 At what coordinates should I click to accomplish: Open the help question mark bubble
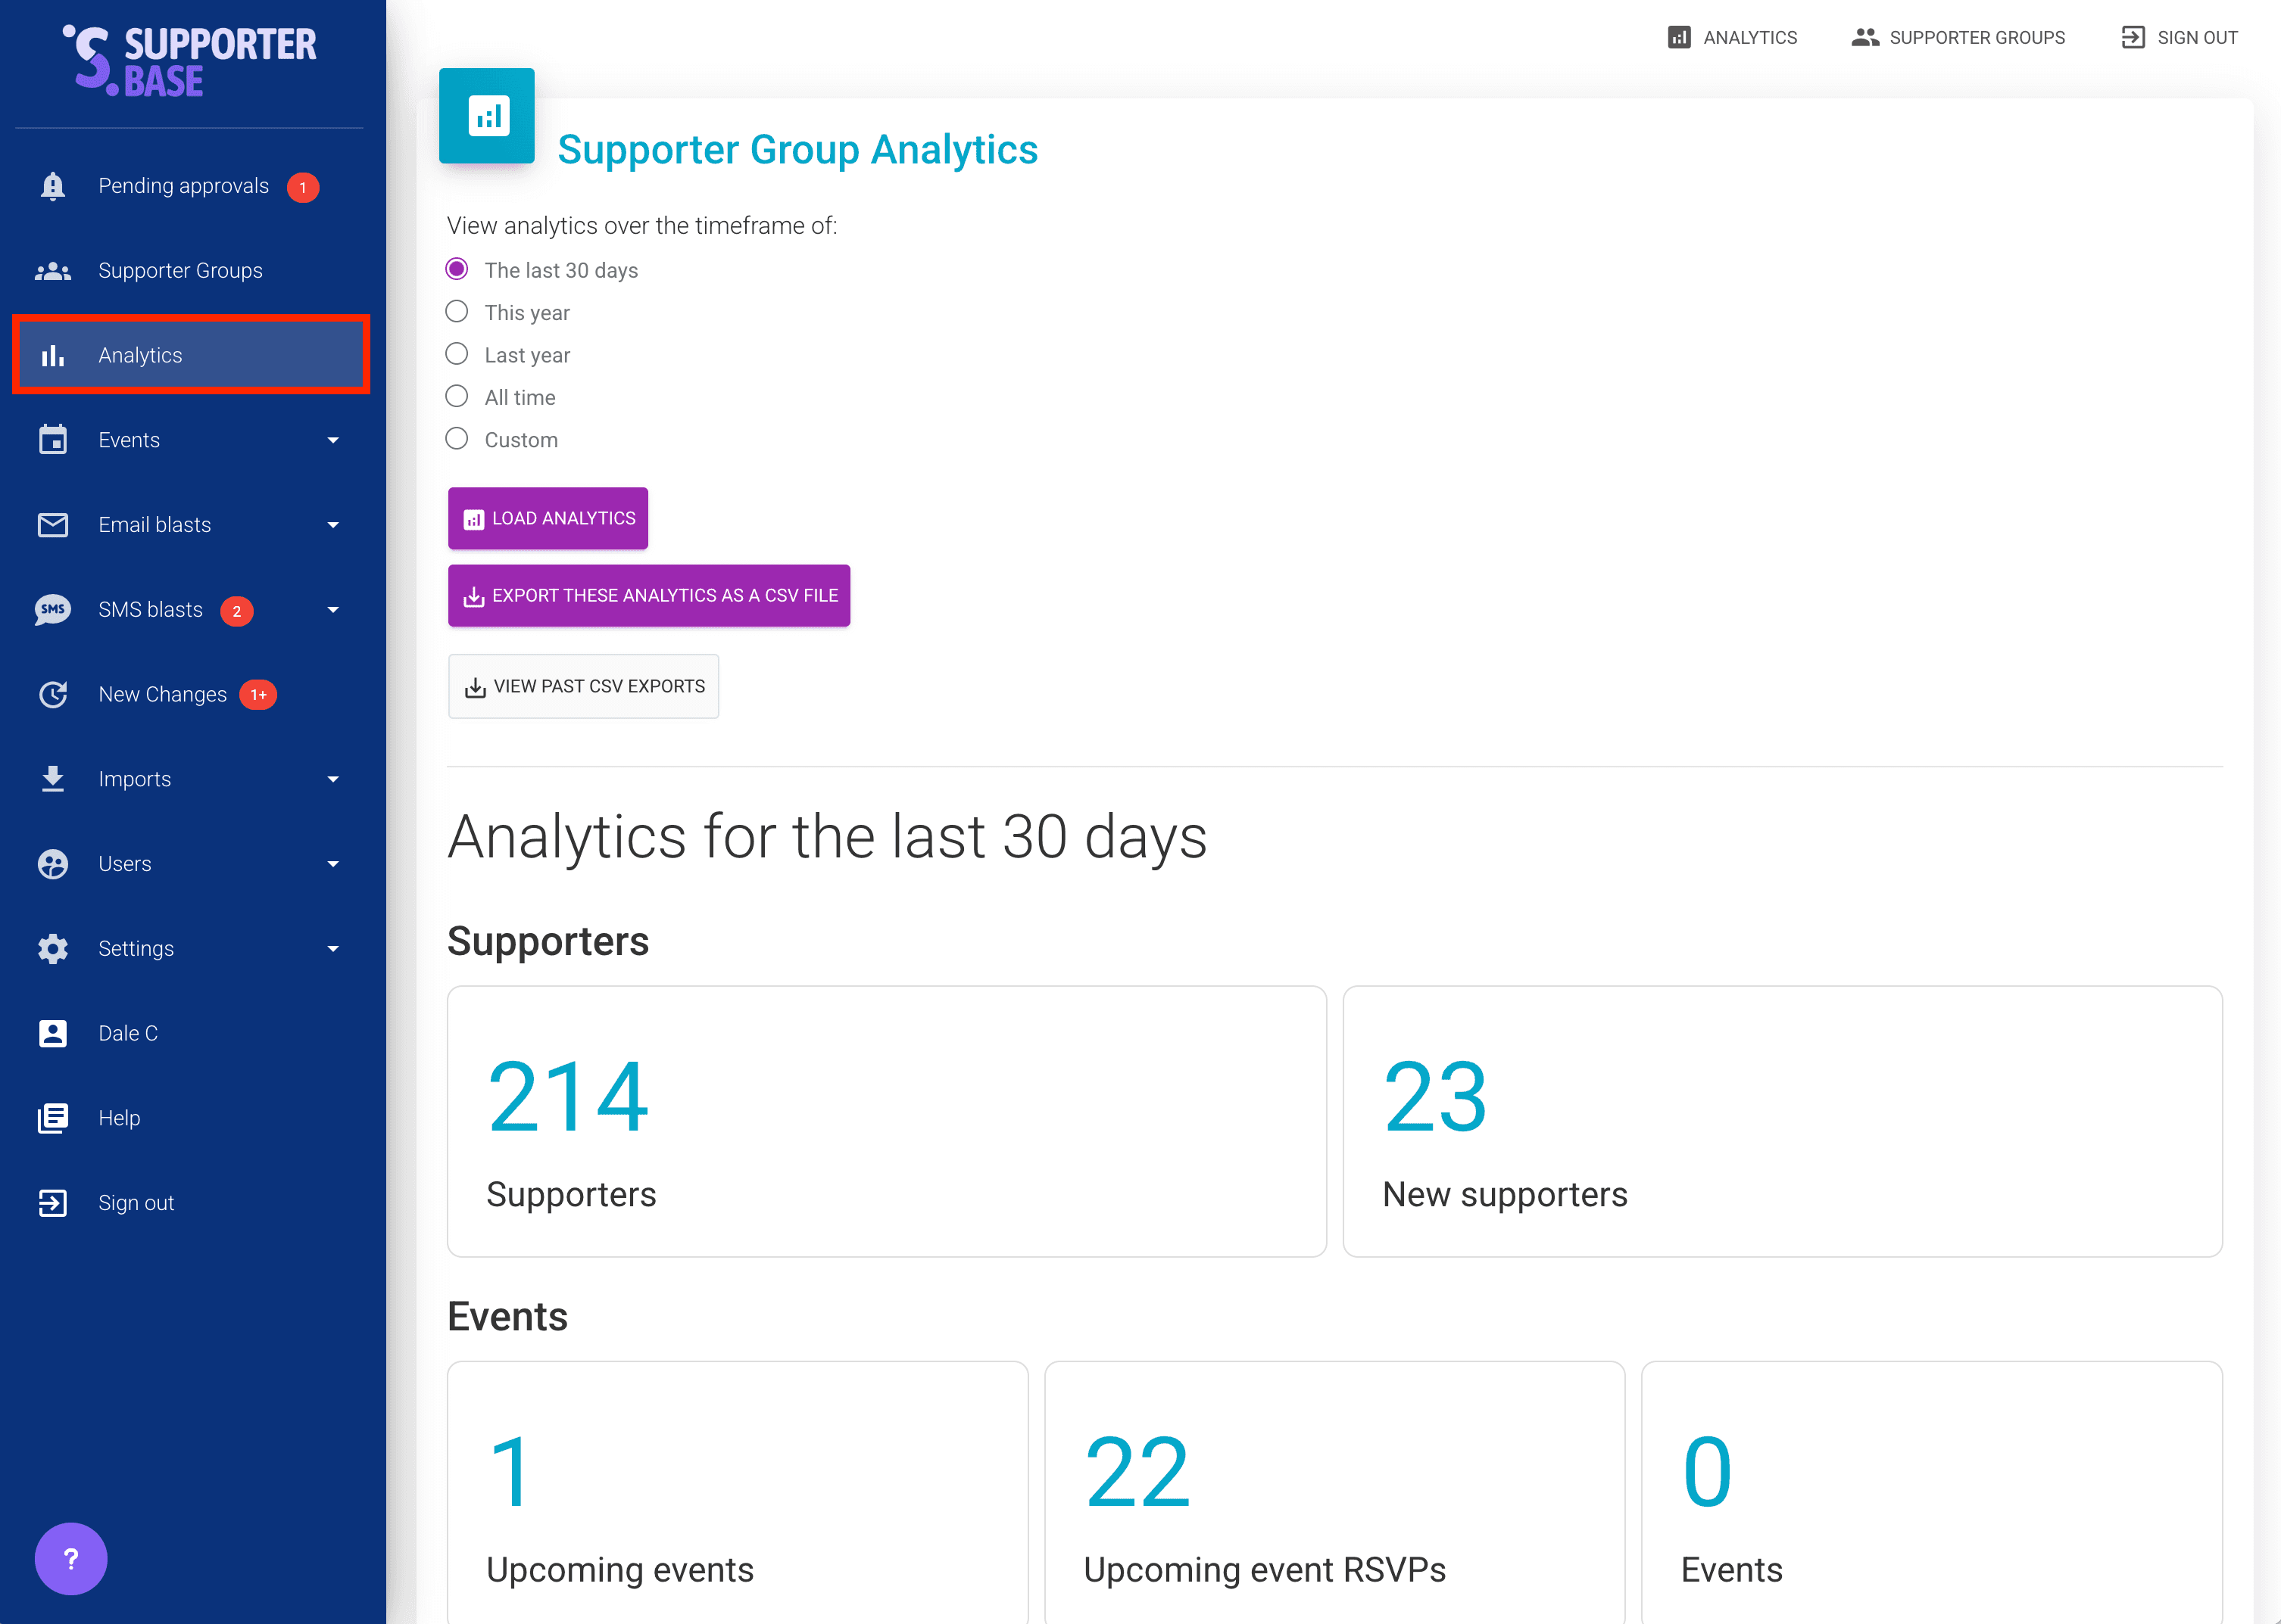point(70,1557)
